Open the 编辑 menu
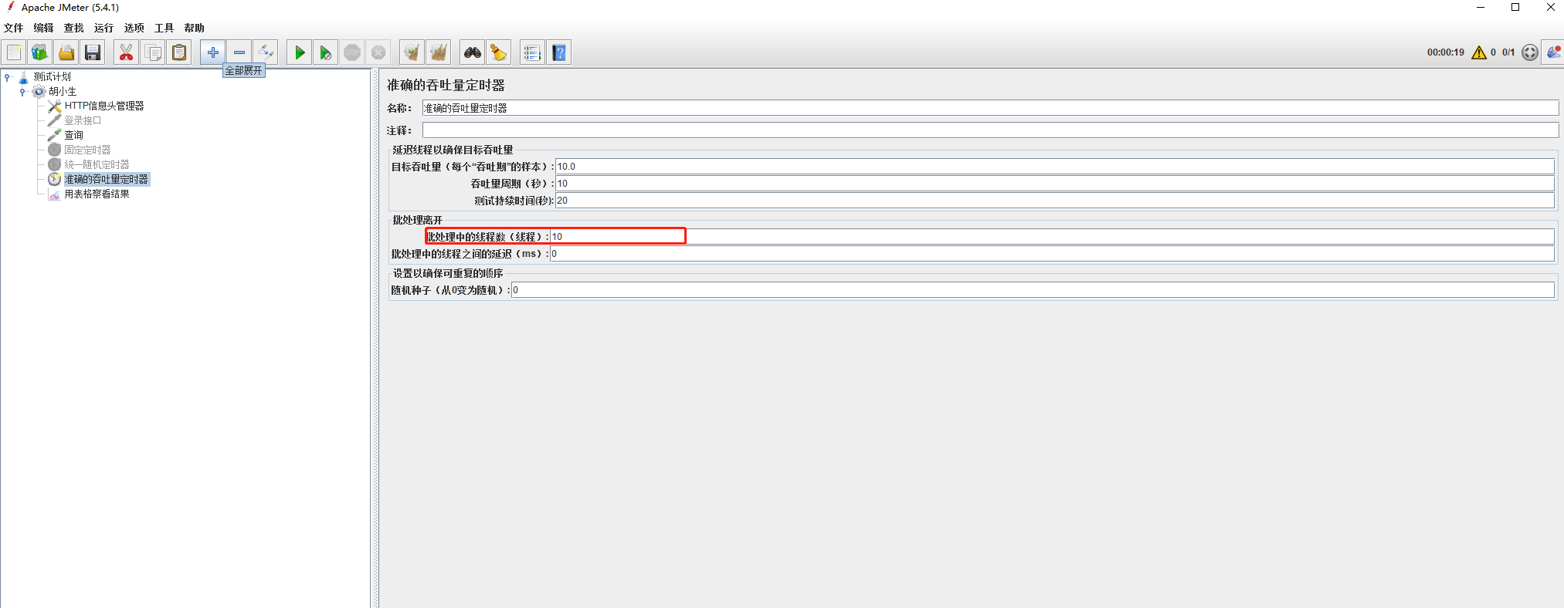This screenshot has width=1564, height=608. point(43,28)
